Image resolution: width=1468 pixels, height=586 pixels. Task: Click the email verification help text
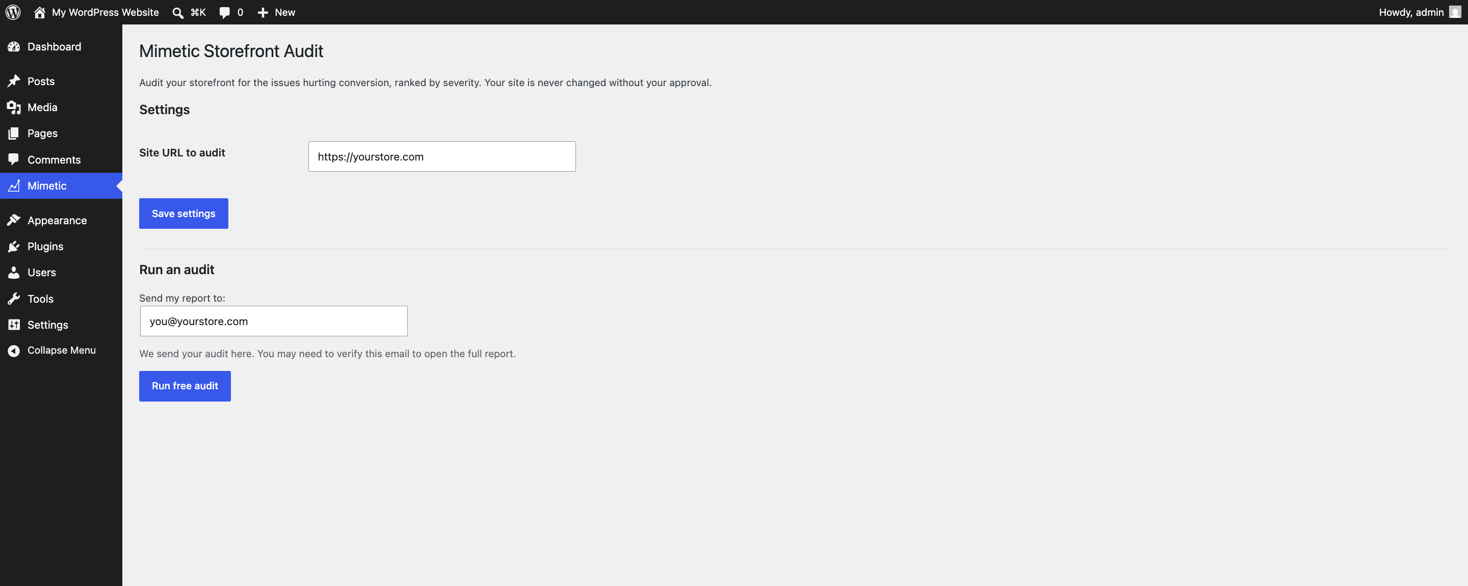tap(327, 354)
